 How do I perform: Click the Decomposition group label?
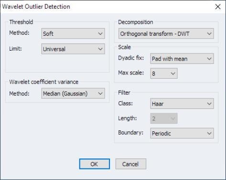click(x=136, y=22)
